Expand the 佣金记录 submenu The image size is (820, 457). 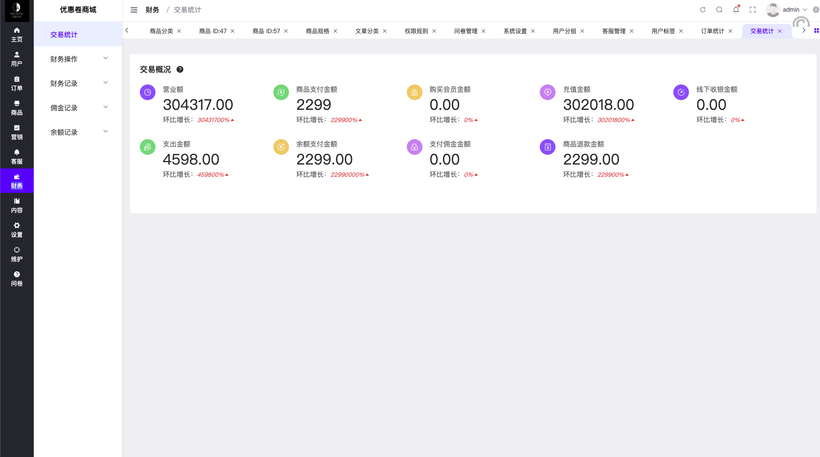click(78, 108)
